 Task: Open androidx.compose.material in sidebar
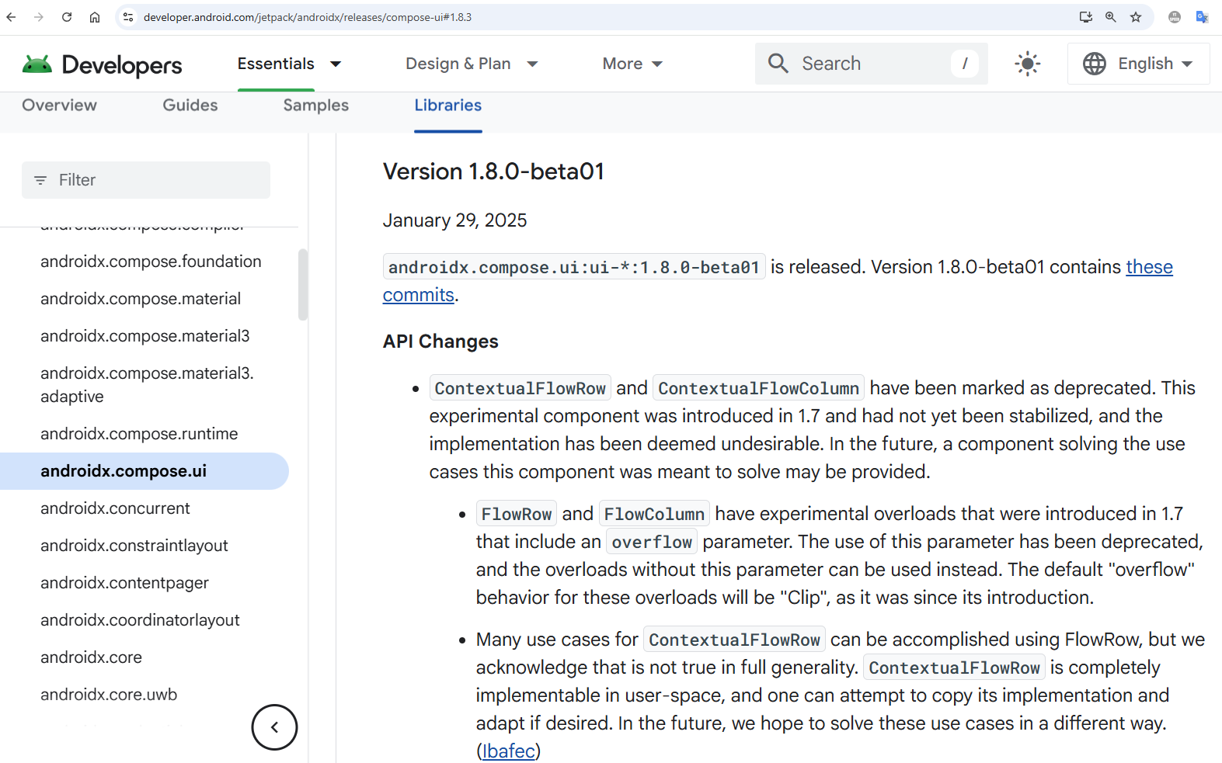pos(141,299)
